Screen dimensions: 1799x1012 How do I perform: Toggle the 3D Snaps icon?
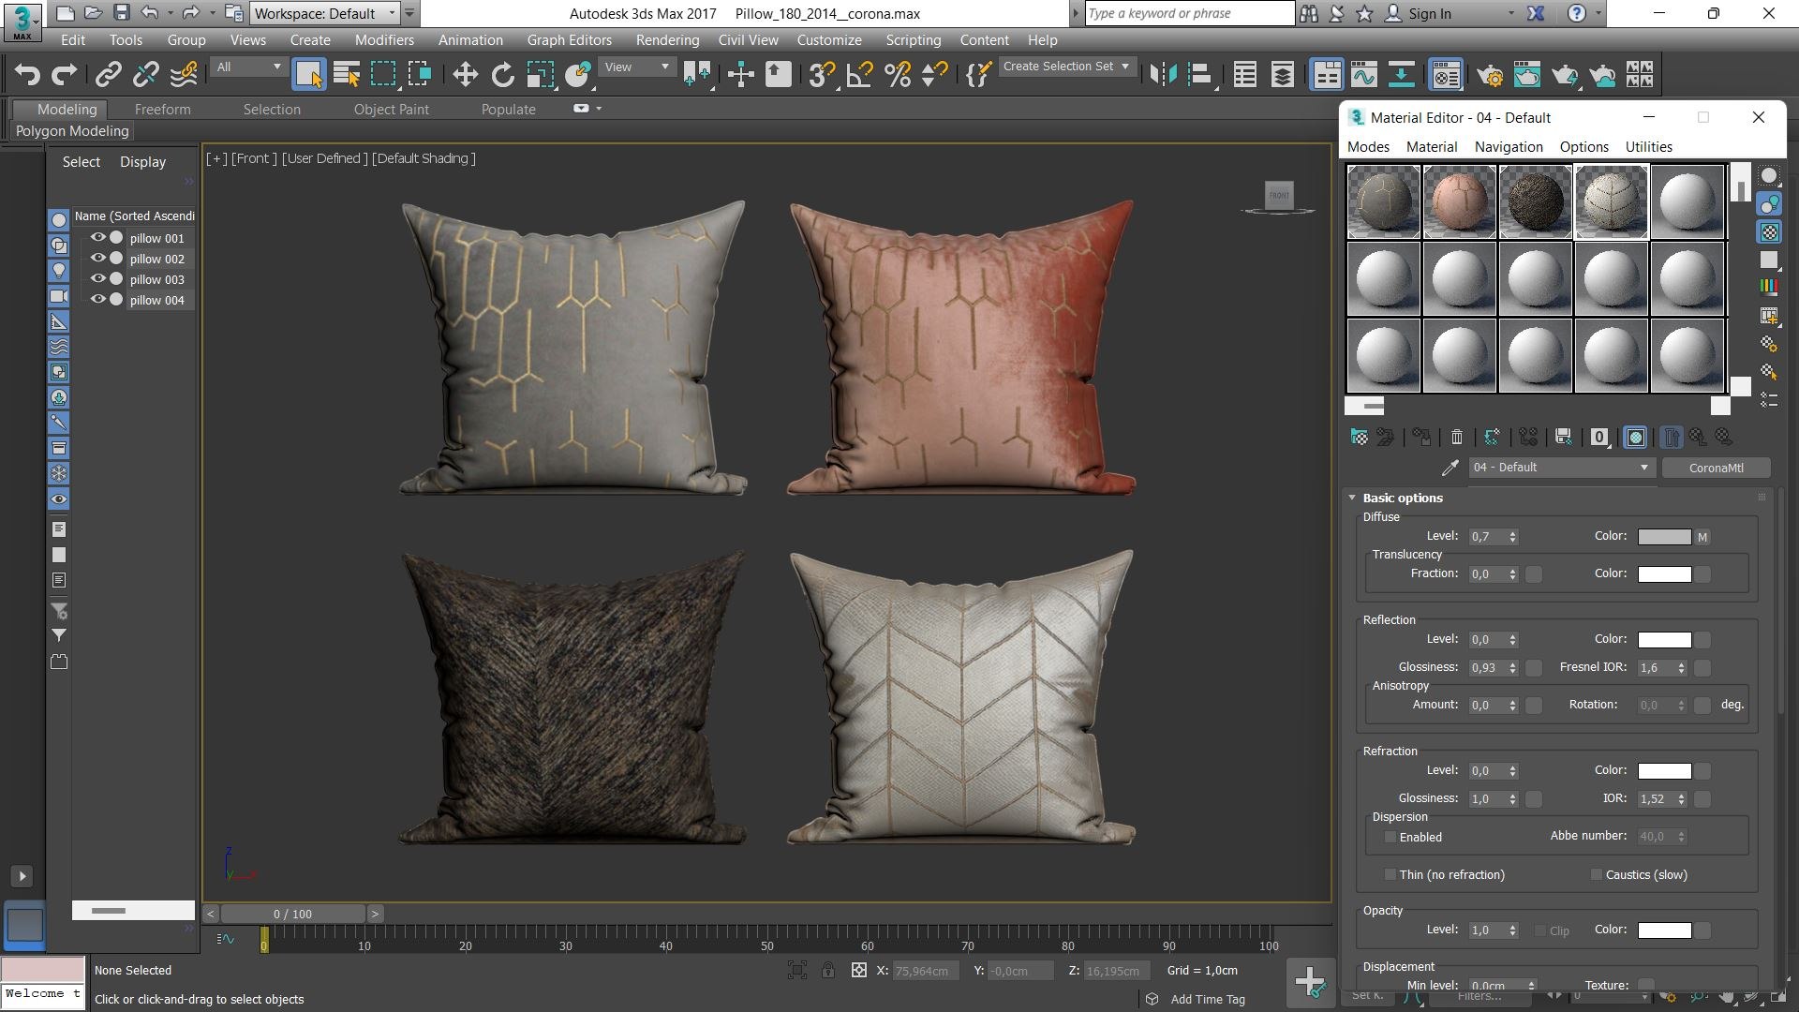tap(822, 74)
